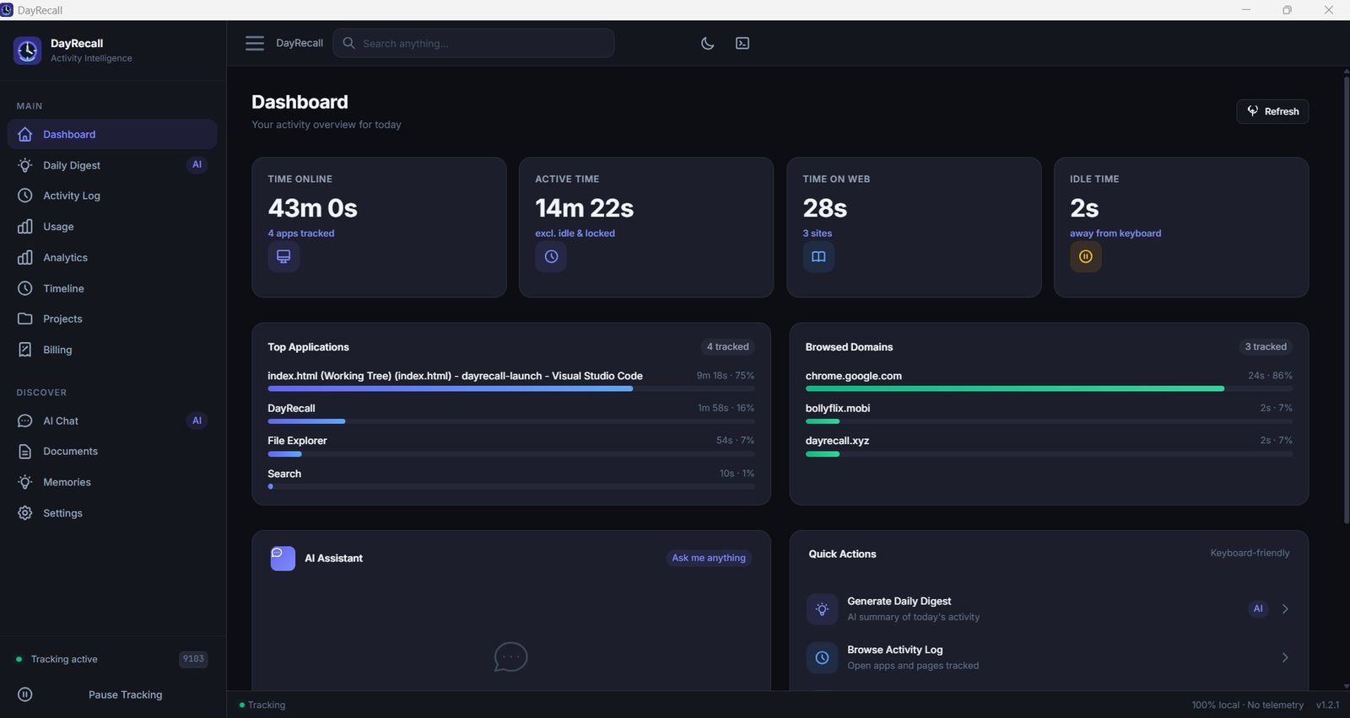Select Usage in the sidebar

(x=112, y=227)
